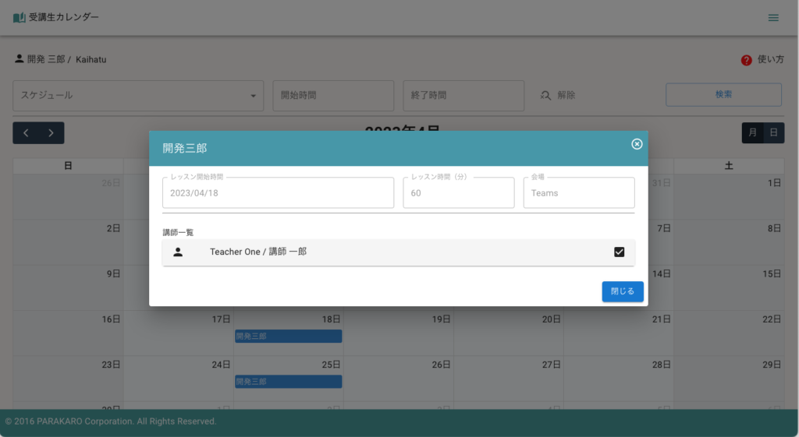Switch calendar to 月 month view
799x437 pixels.
tap(752, 133)
